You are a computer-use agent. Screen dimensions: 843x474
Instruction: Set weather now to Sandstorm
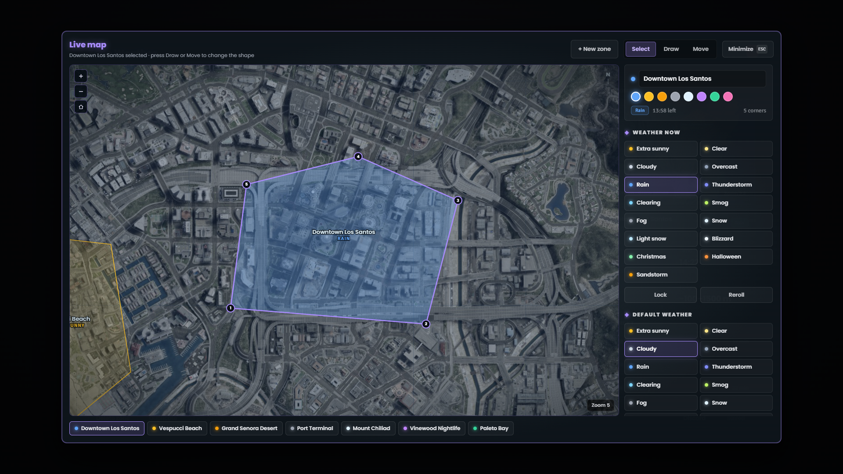661,275
